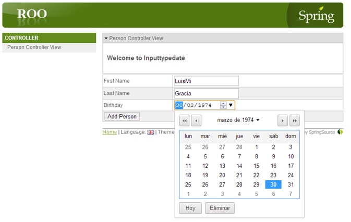The height and width of the screenshot is (222, 351).
Task: Click the Hoy button in calendar
Action: [190, 208]
